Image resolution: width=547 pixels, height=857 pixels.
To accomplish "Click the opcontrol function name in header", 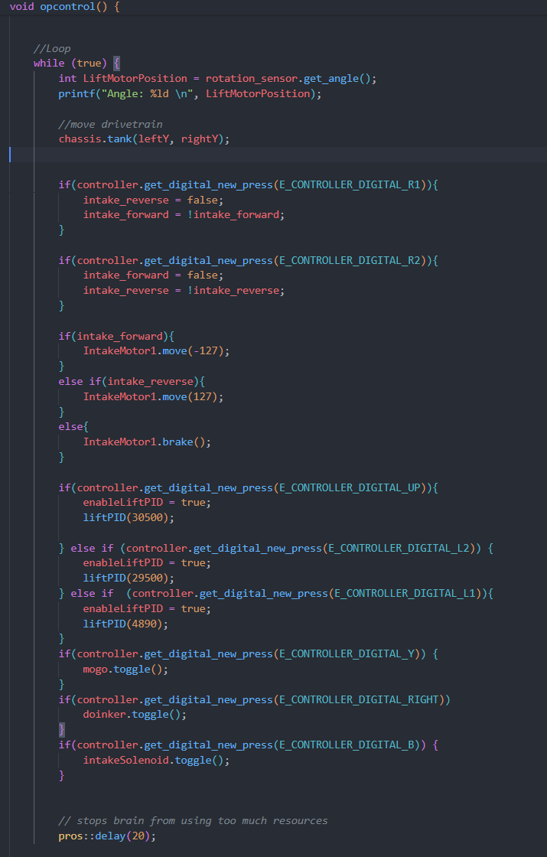I will pos(67,7).
